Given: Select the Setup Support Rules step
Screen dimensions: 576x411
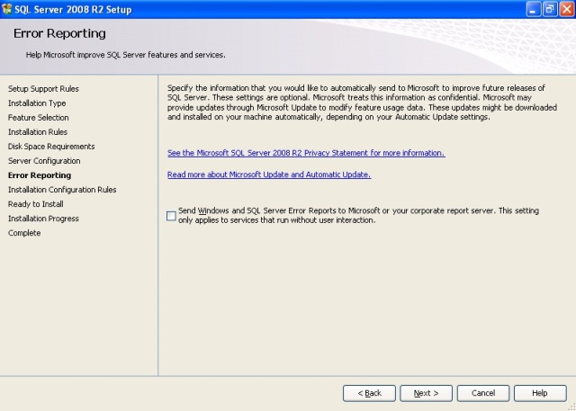Looking at the screenshot, I should point(43,89).
